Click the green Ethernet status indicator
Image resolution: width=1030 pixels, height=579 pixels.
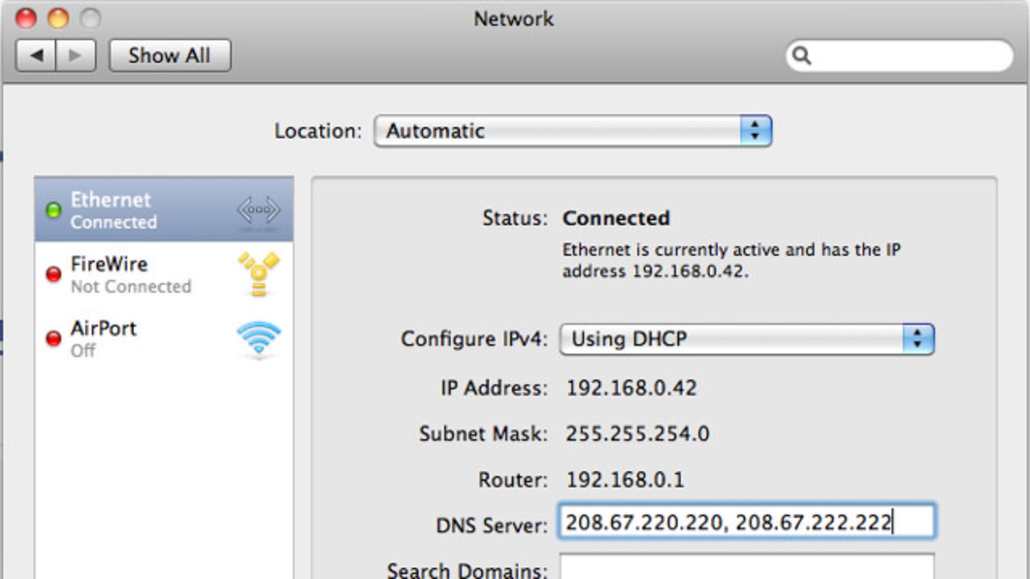pos(53,211)
